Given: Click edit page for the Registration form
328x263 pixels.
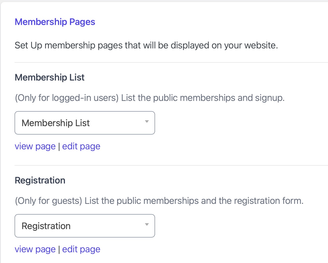Looking at the screenshot, I should (x=81, y=249).
